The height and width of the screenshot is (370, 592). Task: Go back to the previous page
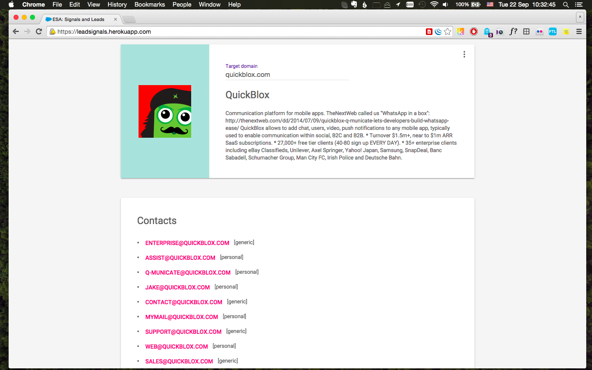[16, 32]
